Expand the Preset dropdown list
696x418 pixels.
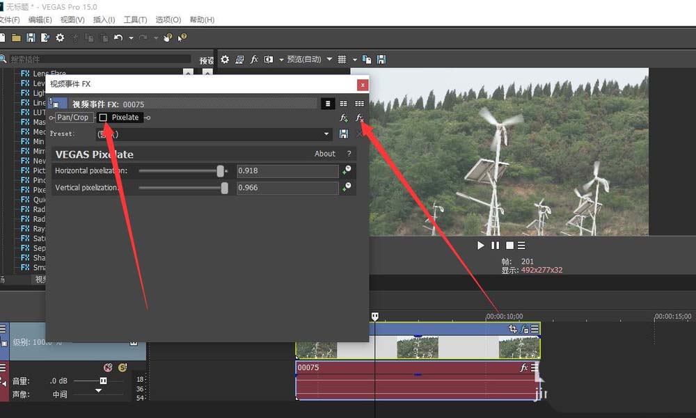tap(327, 134)
